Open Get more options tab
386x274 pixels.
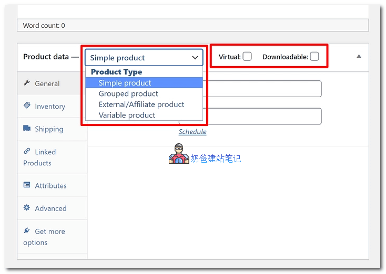pos(52,237)
